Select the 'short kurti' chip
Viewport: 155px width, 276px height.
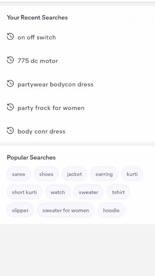(24, 192)
